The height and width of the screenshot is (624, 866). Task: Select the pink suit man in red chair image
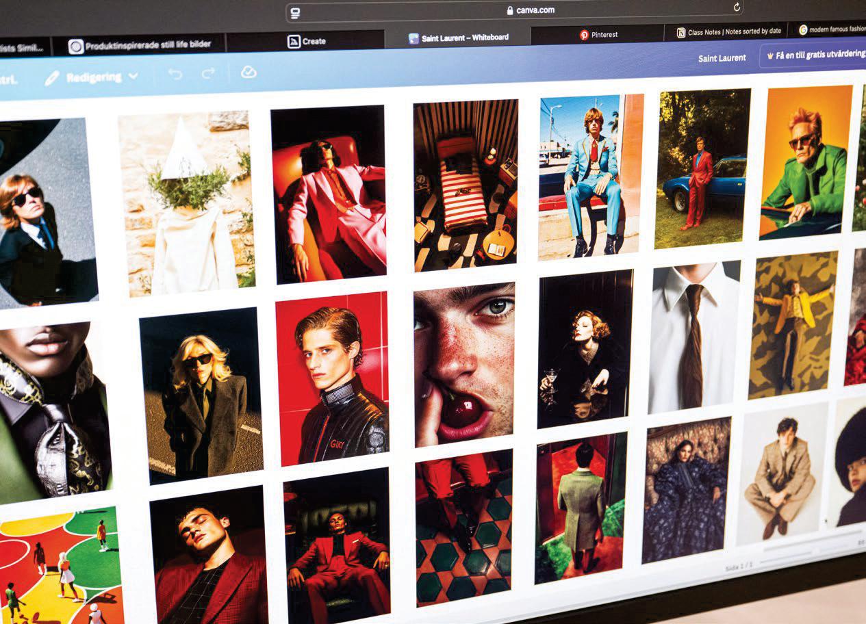329,194
